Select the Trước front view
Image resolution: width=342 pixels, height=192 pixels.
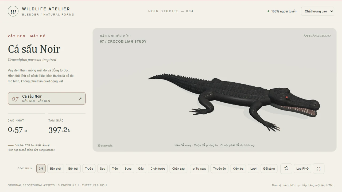89,169
